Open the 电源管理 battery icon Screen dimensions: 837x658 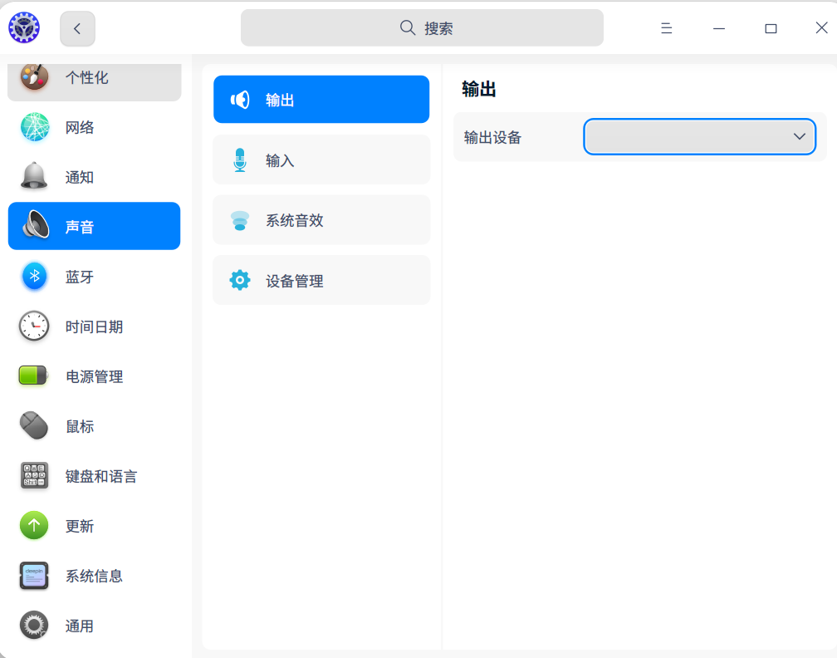click(34, 376)
